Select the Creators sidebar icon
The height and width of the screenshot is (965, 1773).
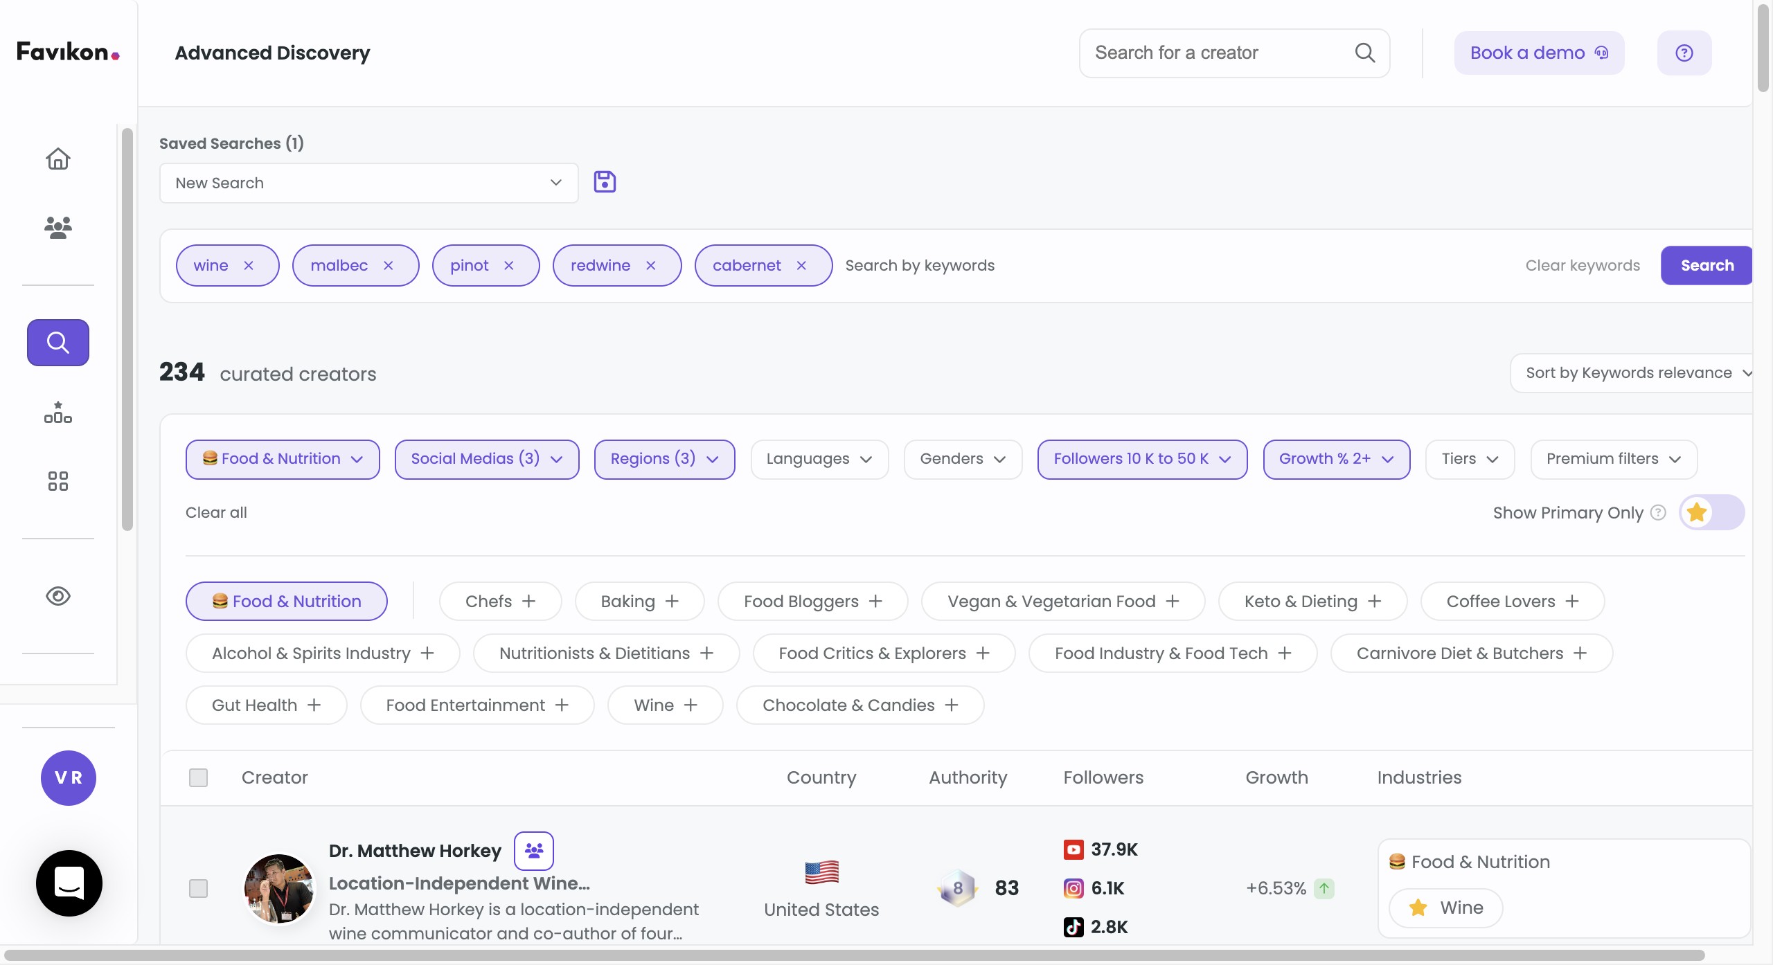(x=57, y=227)
